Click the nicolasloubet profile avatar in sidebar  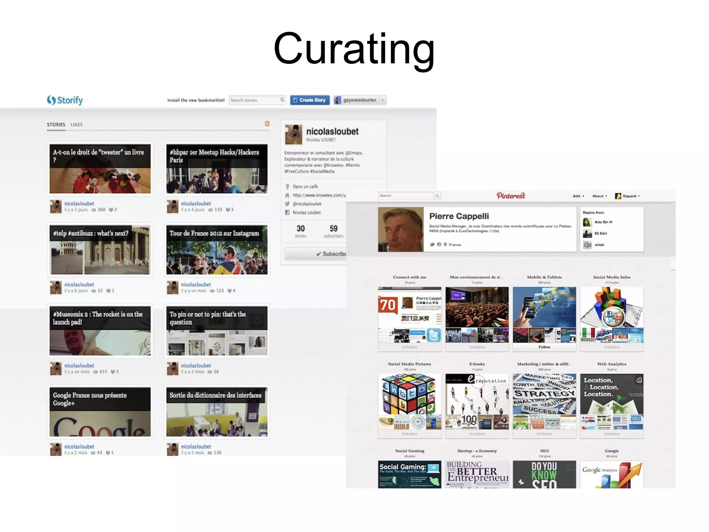coord(293,134)
